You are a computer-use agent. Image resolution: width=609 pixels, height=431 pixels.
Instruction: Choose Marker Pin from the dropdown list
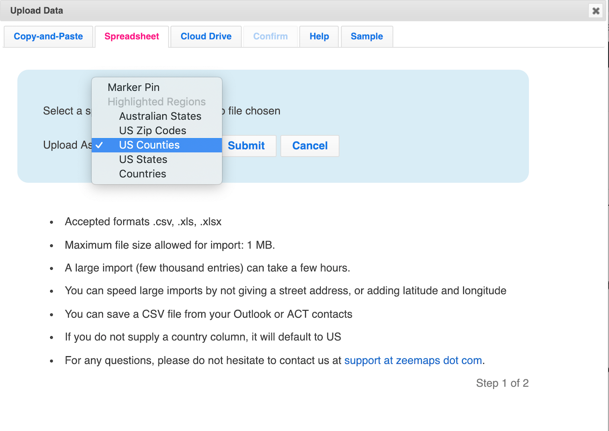(x=133, y=87)
